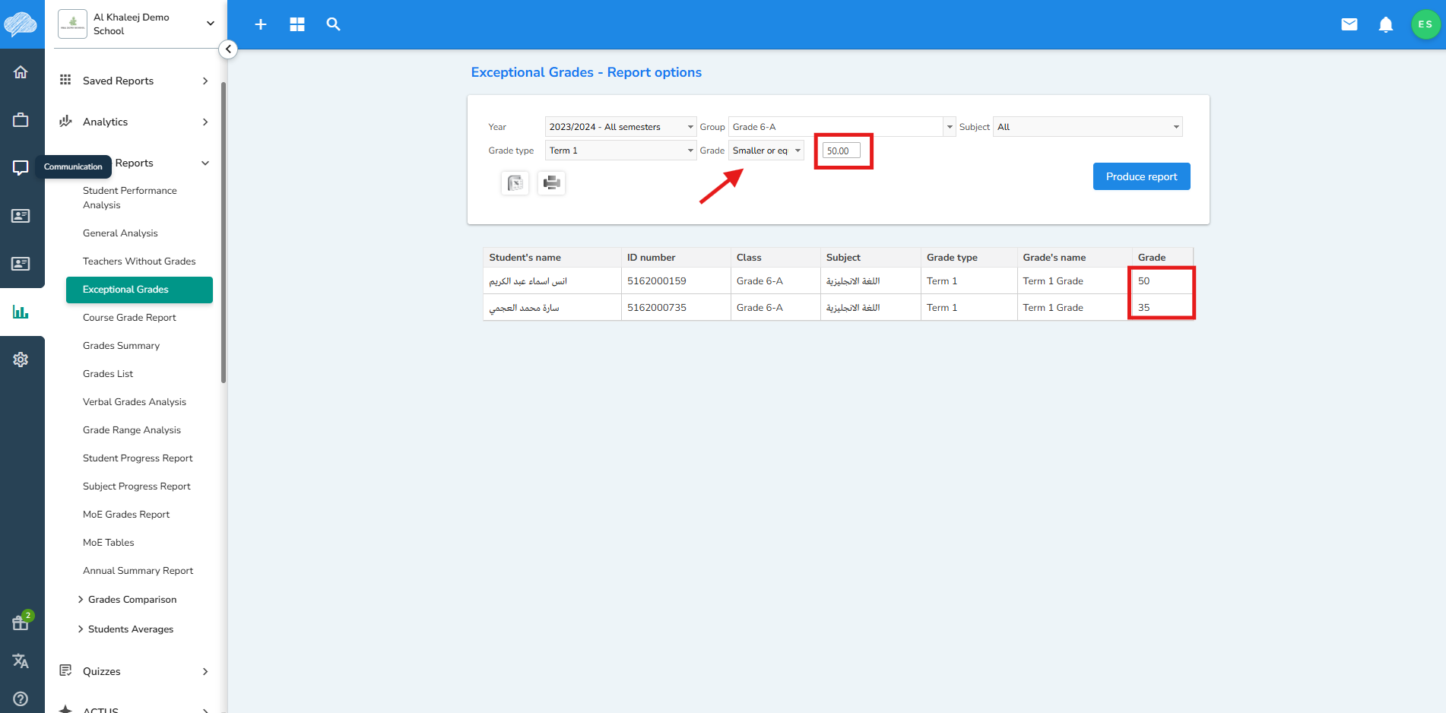Click ID number column header
This screenshot has height=713, width=1446.
[x=676, y=258]
